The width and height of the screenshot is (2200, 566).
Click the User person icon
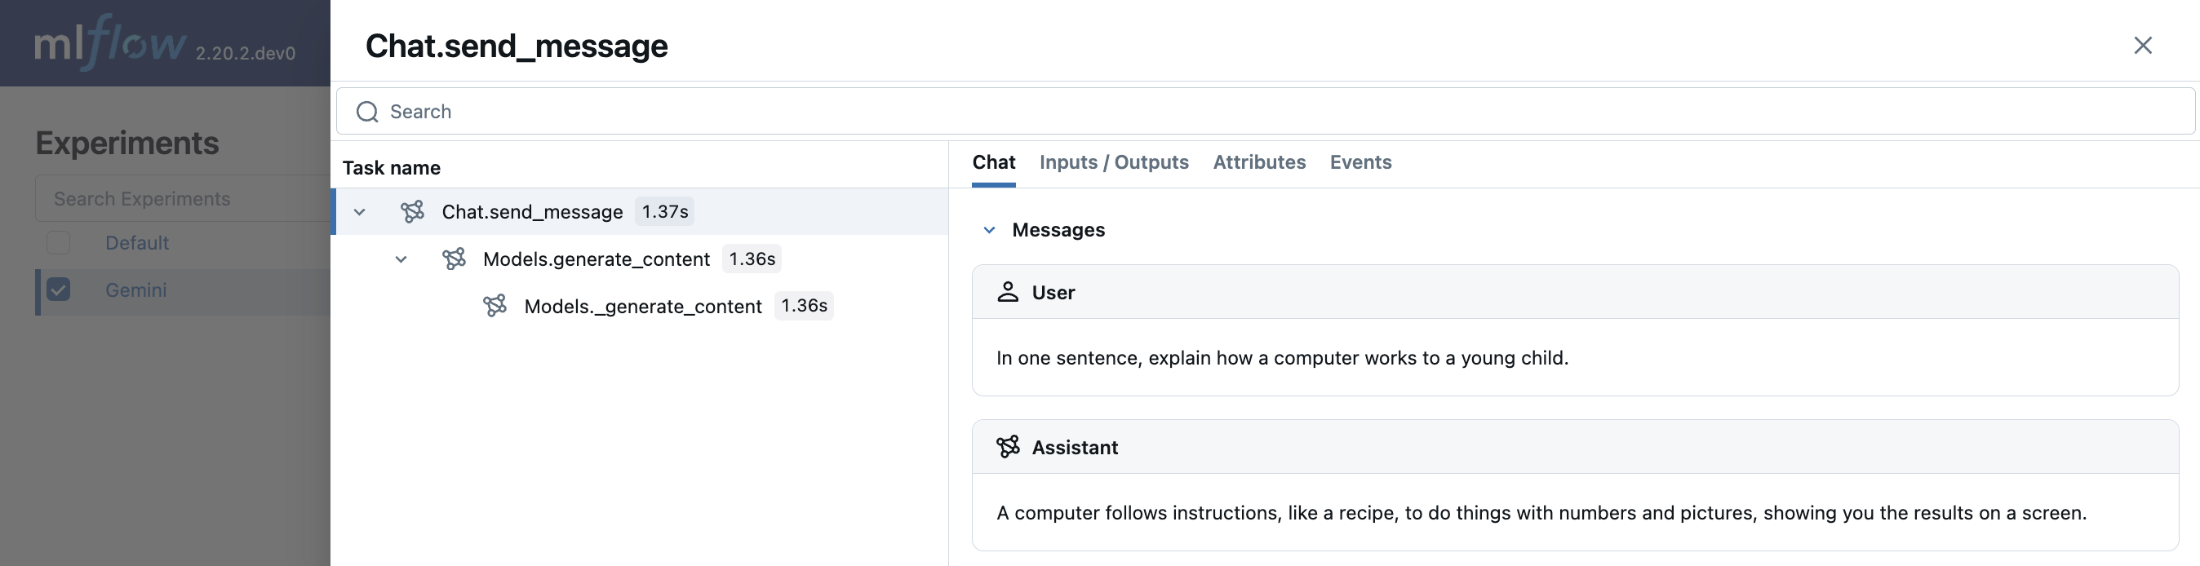click(x=1008, y=292)
